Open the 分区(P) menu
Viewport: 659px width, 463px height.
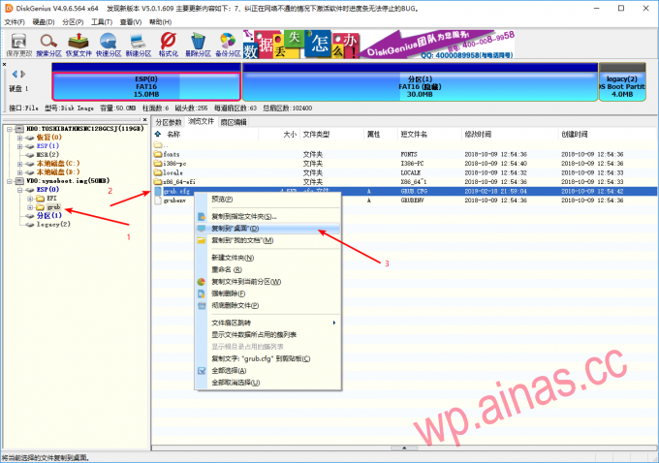coord(73,22)
